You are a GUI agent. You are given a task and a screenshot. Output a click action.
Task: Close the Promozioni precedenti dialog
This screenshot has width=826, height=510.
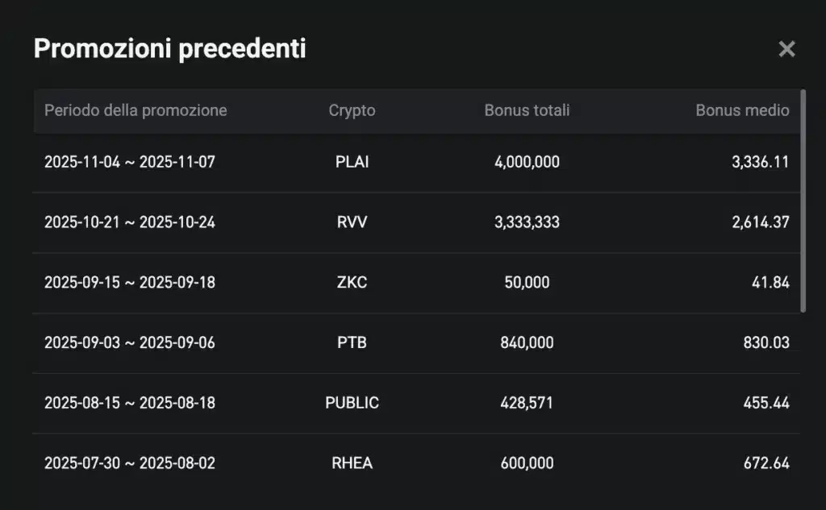coord(787,48)
